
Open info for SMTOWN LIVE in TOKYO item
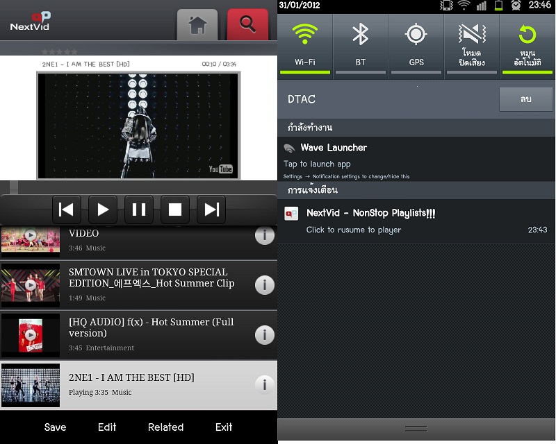[265, 285]
